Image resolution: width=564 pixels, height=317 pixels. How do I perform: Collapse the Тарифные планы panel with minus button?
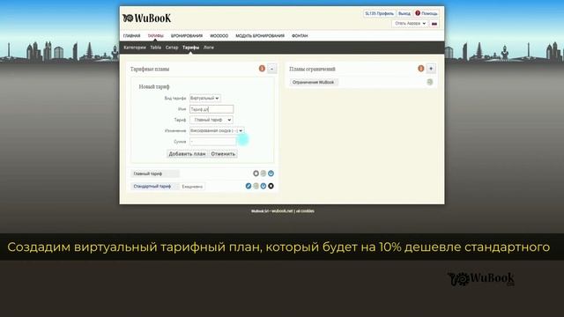[x=272, y=69]
